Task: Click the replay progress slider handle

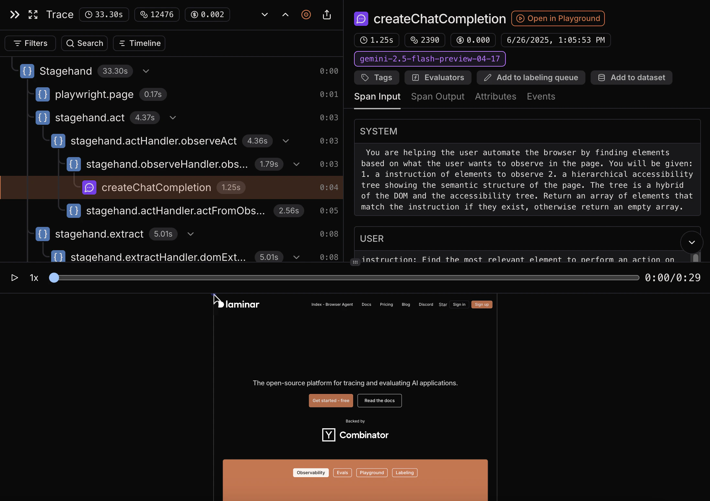Action: pyautogui.click(x=54, y=278)
